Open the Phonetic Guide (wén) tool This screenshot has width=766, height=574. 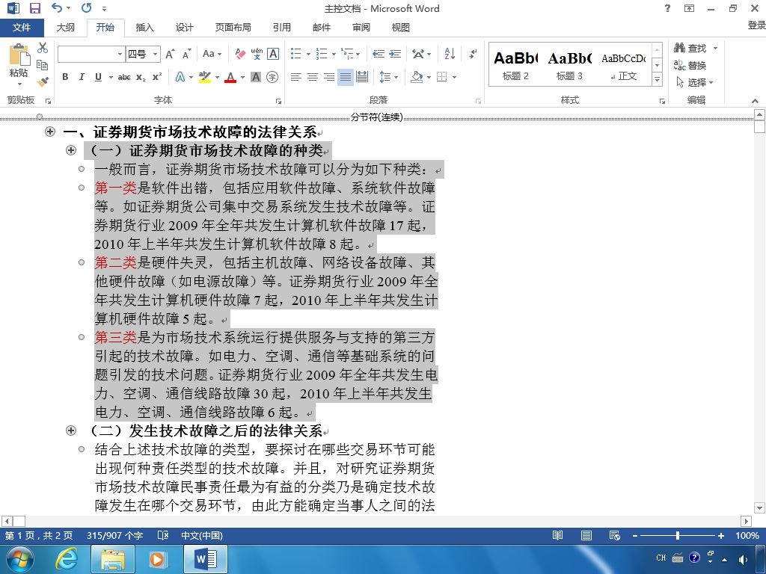(x=257, y=54)
